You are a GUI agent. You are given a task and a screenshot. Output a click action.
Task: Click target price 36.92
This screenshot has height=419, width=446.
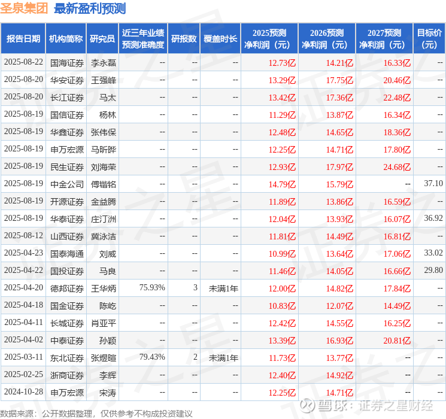[x=433, y=218]
